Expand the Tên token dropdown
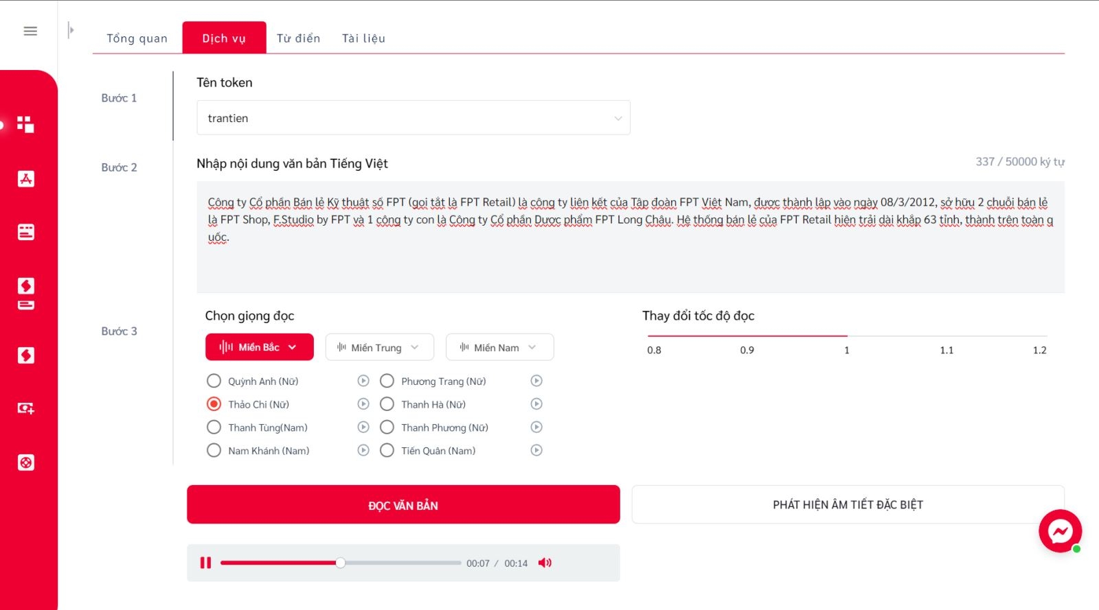Screen dimensions: 1099x610 click(413, 118)
